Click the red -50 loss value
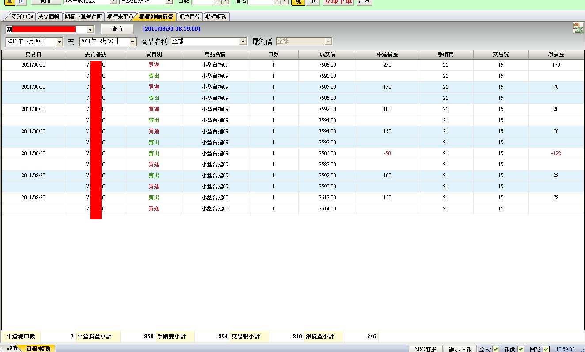The width and height of the screenshot is (585, 352). click(387, 153)
